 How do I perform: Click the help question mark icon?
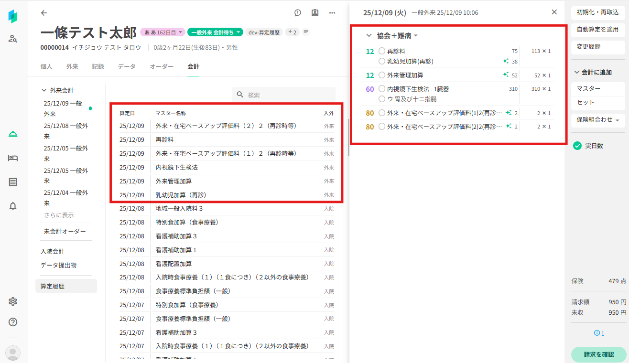pyautogui.click(x=13, y=322)
